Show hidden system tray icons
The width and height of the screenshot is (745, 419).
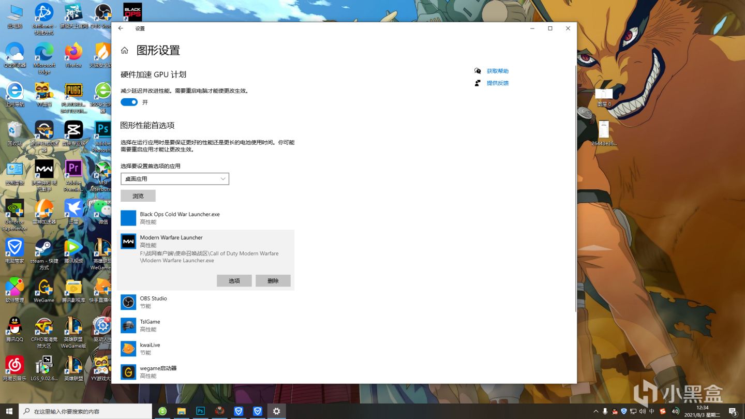pos(595,411)
